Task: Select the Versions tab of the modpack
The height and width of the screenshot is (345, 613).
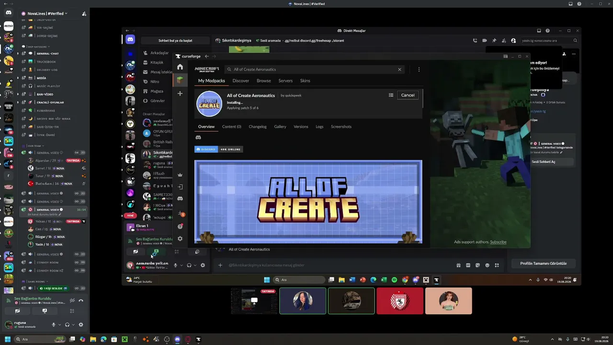Action: coord(301,126)
